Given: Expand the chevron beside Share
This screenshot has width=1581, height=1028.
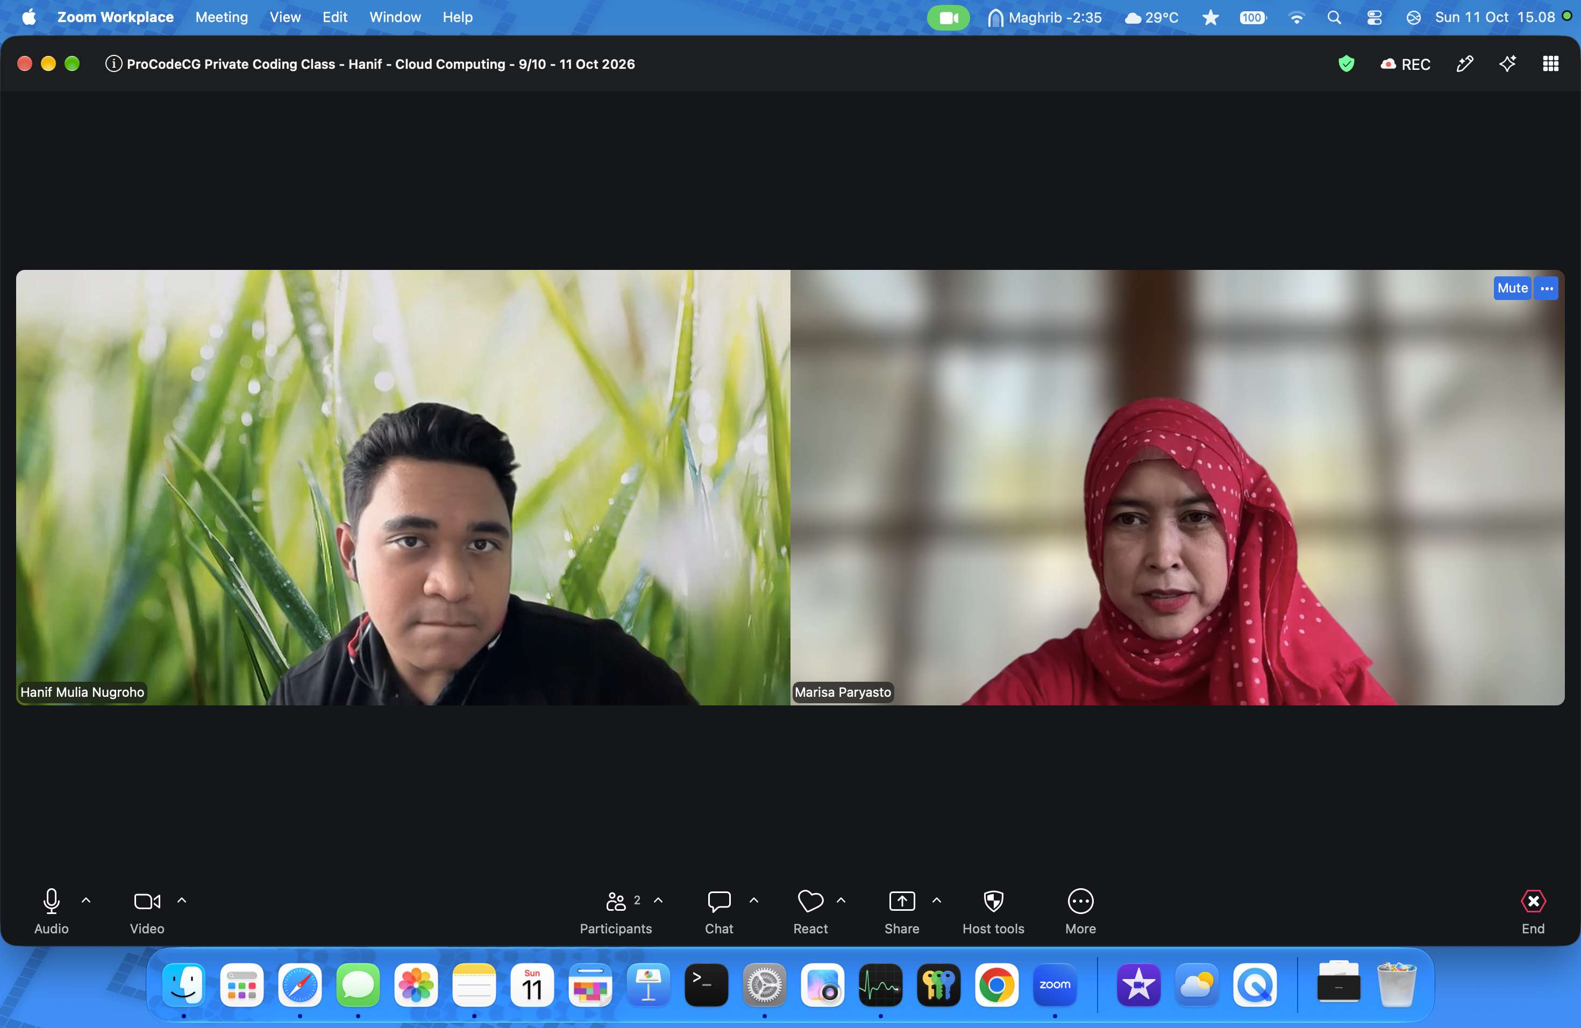Looking at the screenshot, I should [x=937, y=901].
